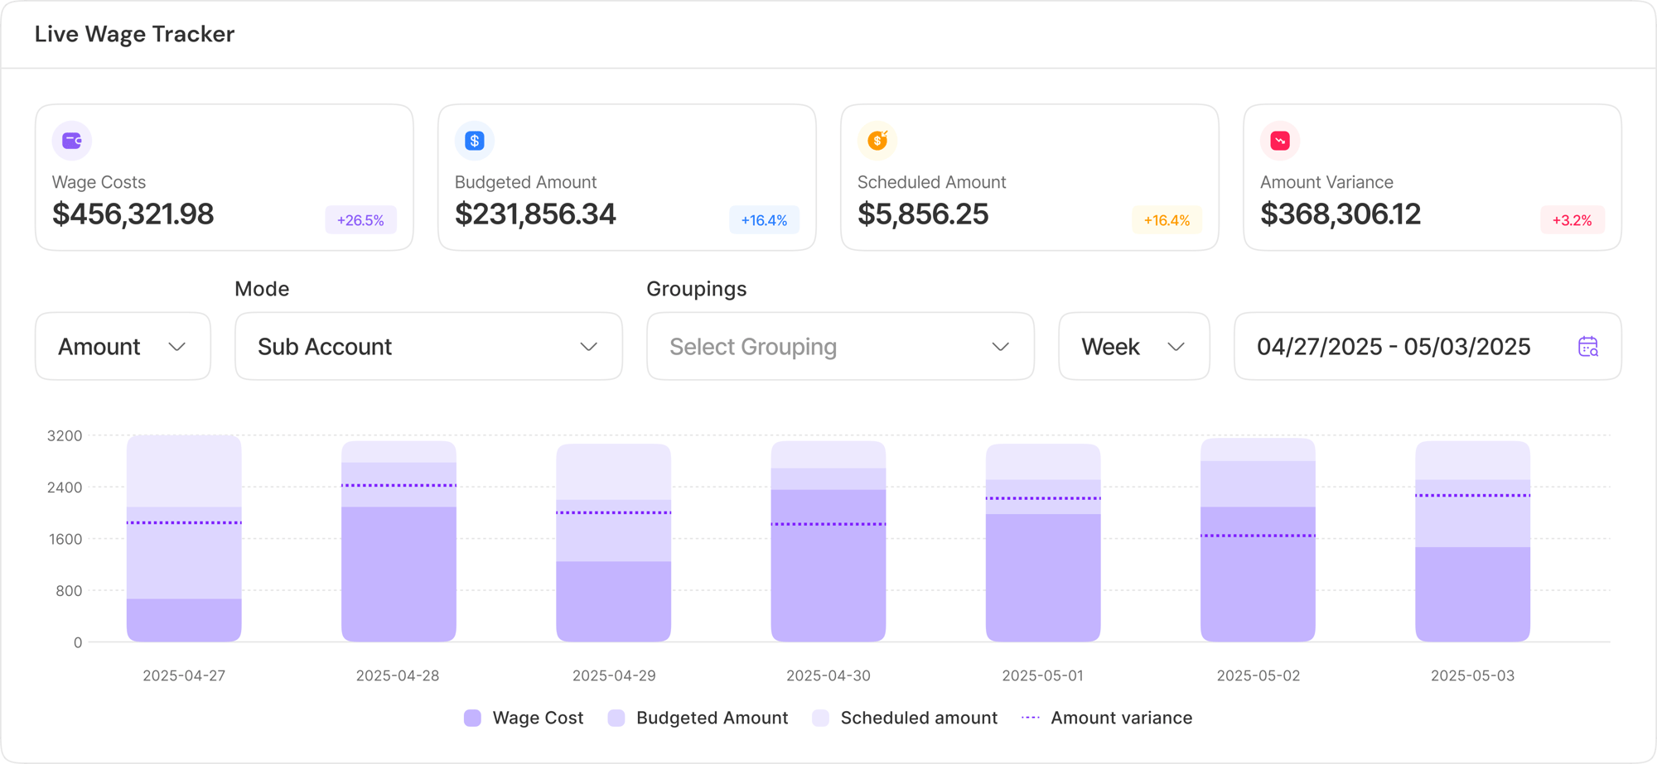Click the red icon on Amount Variance card

1279,140
